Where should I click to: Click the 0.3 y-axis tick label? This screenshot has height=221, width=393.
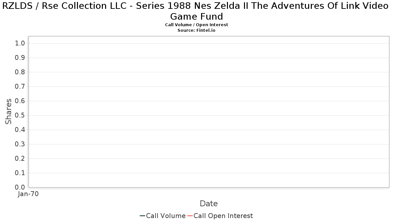click(20, 144)
